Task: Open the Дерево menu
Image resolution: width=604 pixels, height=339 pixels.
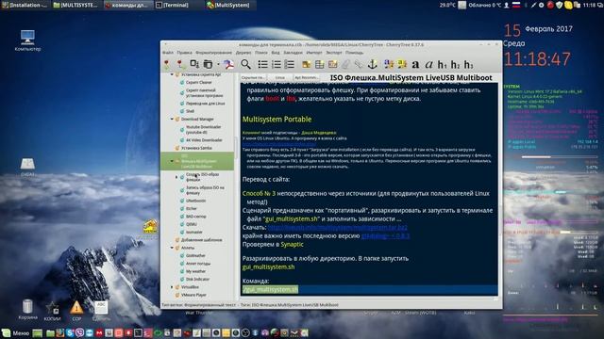Action: tap(243, 53)
